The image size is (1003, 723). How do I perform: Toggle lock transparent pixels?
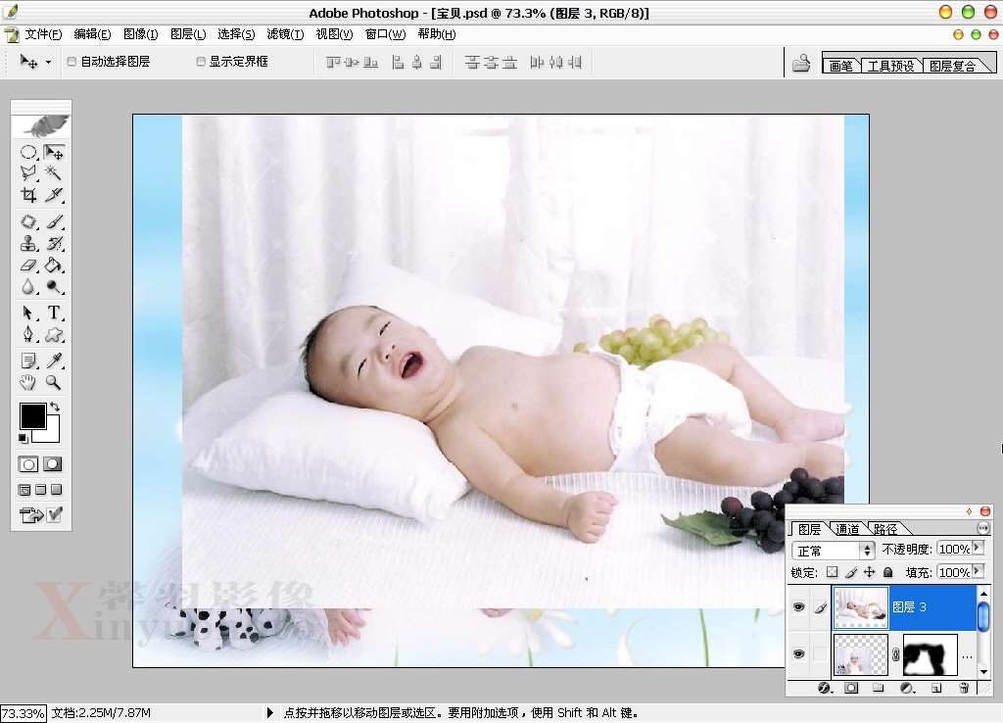pyautogui.click(x=832, y=572)
